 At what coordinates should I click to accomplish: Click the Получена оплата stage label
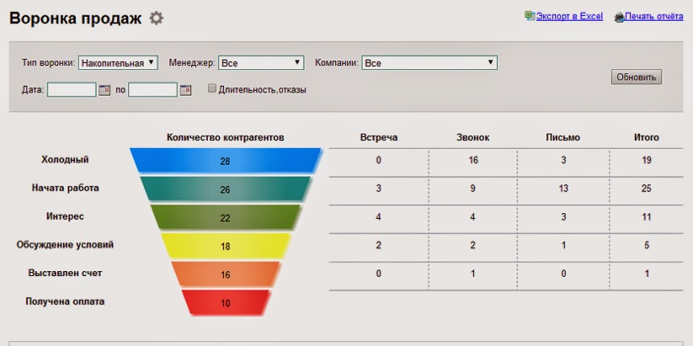coord(65,302)
